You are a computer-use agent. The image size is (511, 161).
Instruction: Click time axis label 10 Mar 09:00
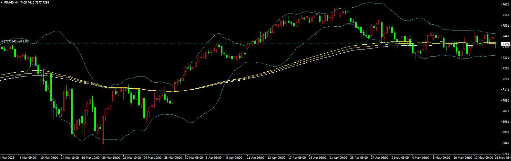coord(49,158)
